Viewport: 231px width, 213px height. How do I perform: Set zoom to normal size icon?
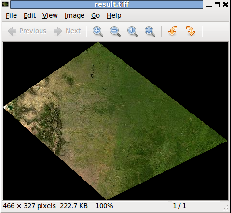(x=133, y=31)
